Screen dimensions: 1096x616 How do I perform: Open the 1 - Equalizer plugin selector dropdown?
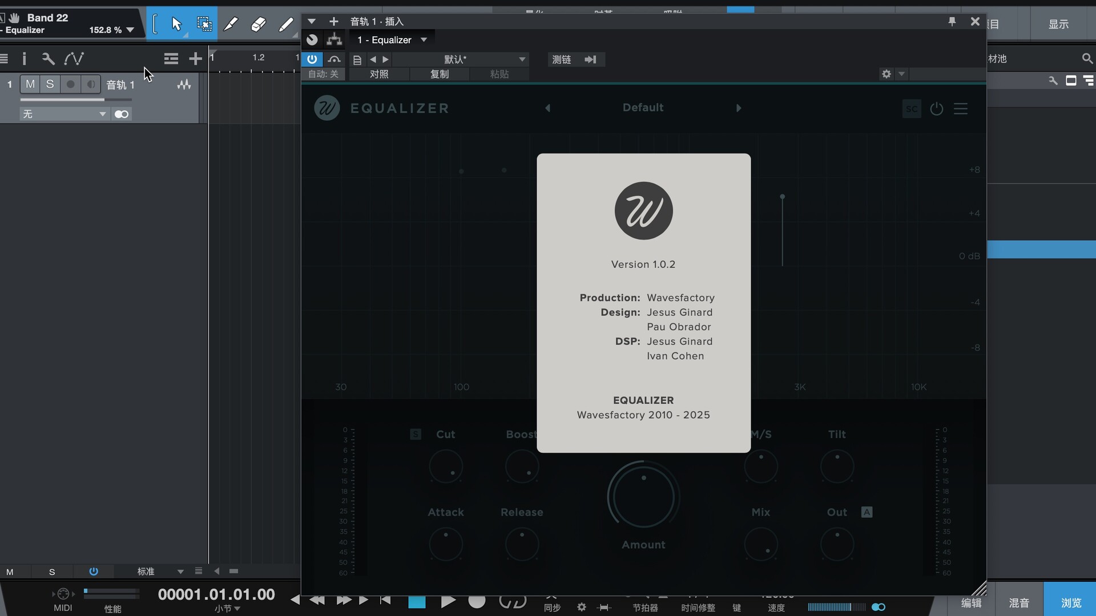[x=424, y=40]
